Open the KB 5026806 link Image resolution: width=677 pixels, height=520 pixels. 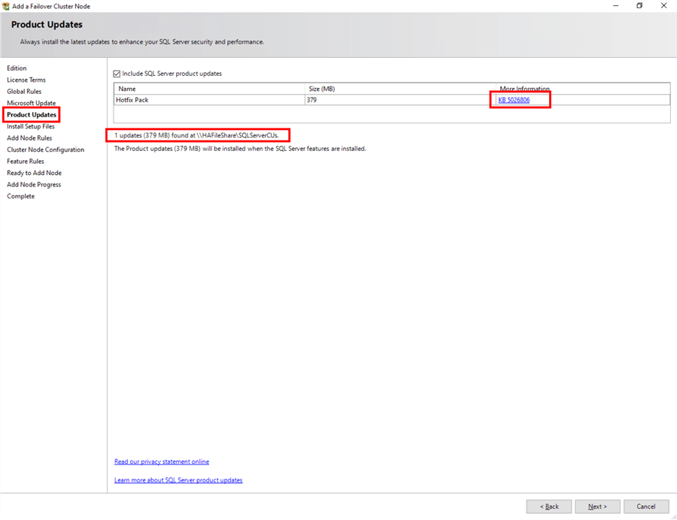click(514, 100)
